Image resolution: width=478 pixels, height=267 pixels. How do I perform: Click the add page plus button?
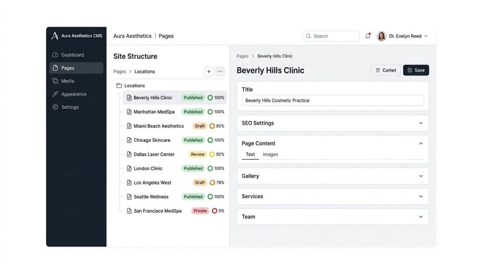pyautogui.click(x=209, y=71)
